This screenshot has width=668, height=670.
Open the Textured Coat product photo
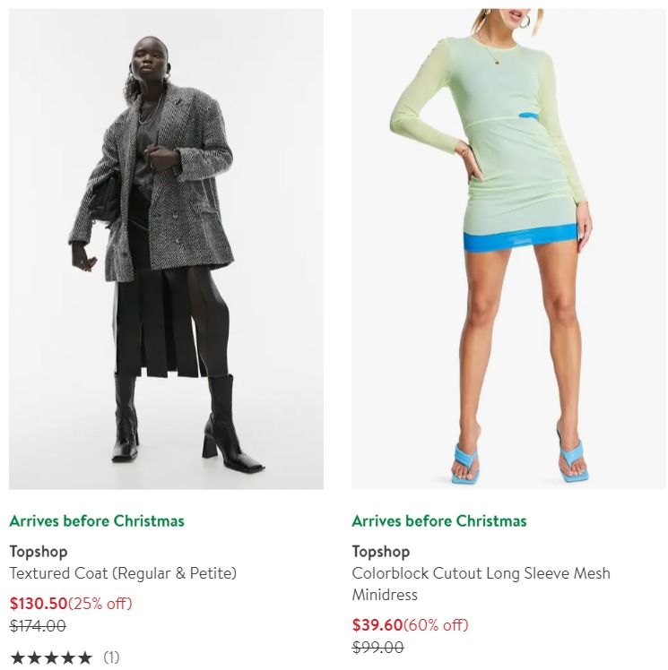(x=167, y=249)
